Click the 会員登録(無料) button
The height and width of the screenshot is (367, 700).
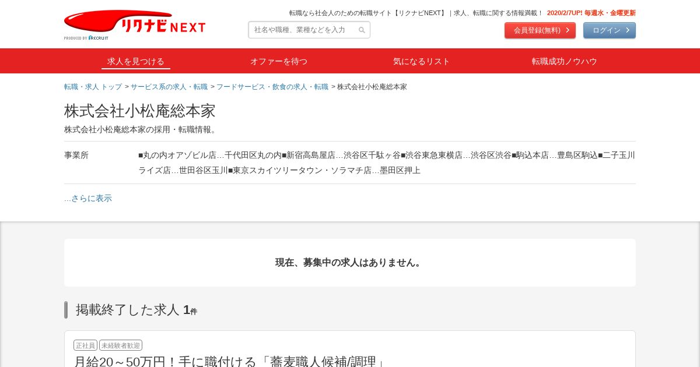[540, 30]
